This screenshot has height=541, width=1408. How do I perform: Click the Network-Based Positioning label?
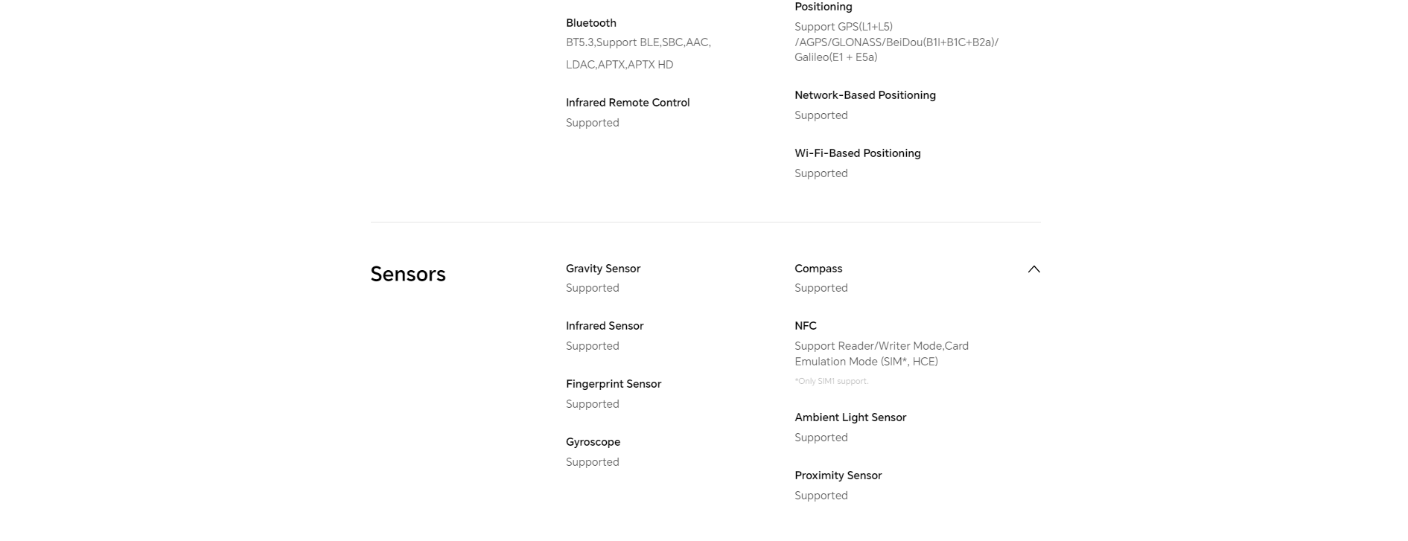pyautogui.click(x=865, y=95)
